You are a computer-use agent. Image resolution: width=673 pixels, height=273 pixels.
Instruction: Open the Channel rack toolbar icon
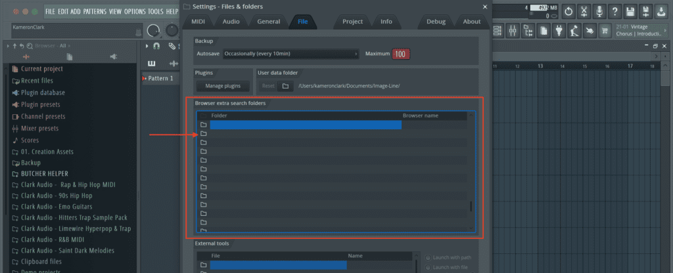[x=498, y=30]
